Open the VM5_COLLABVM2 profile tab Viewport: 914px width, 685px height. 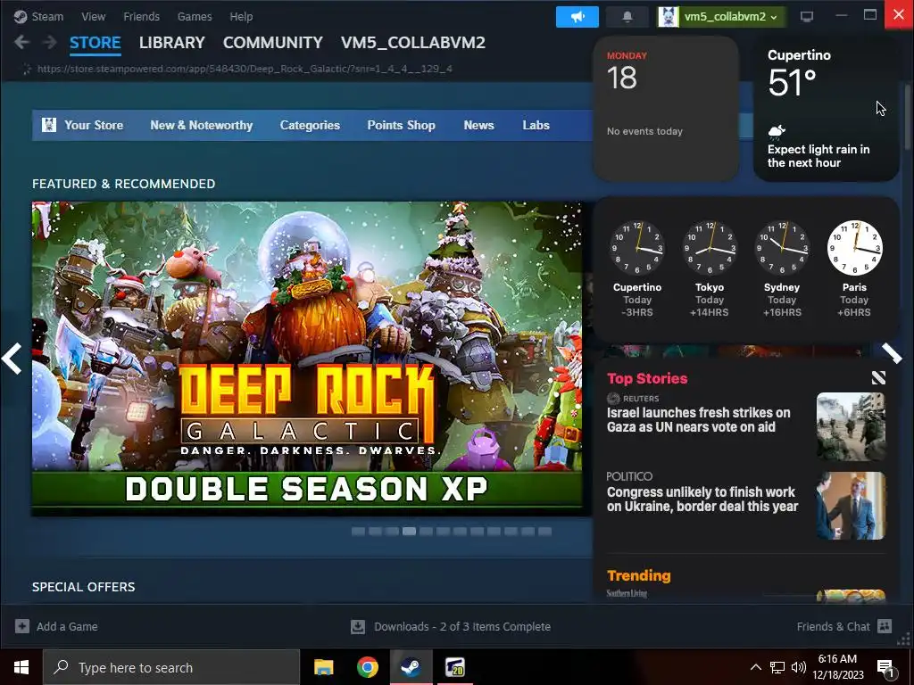point(412,43)
